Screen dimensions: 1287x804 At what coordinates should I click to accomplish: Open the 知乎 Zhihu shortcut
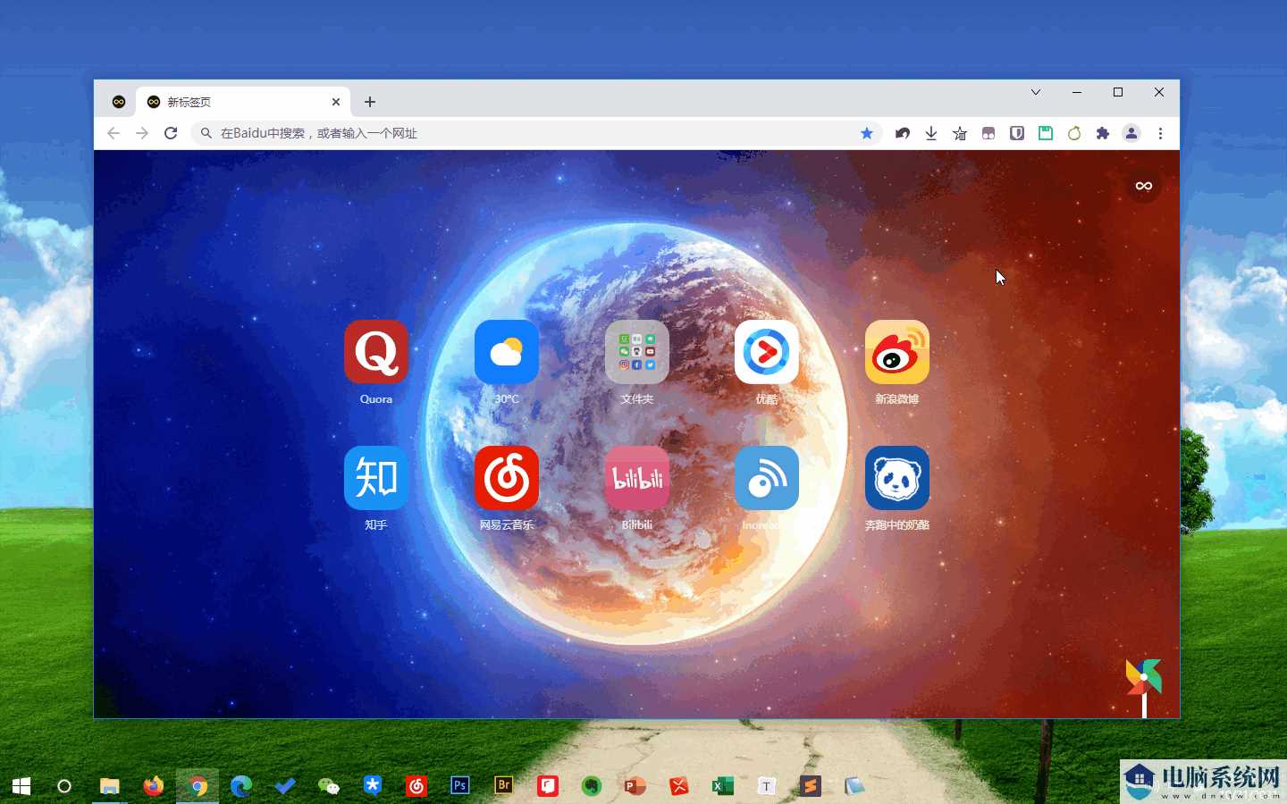[376, 478]
